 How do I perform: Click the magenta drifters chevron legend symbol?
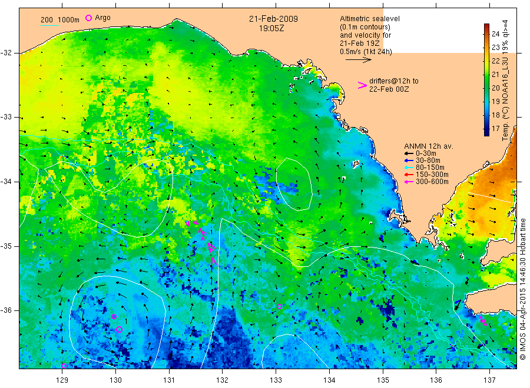pos(362,85)
